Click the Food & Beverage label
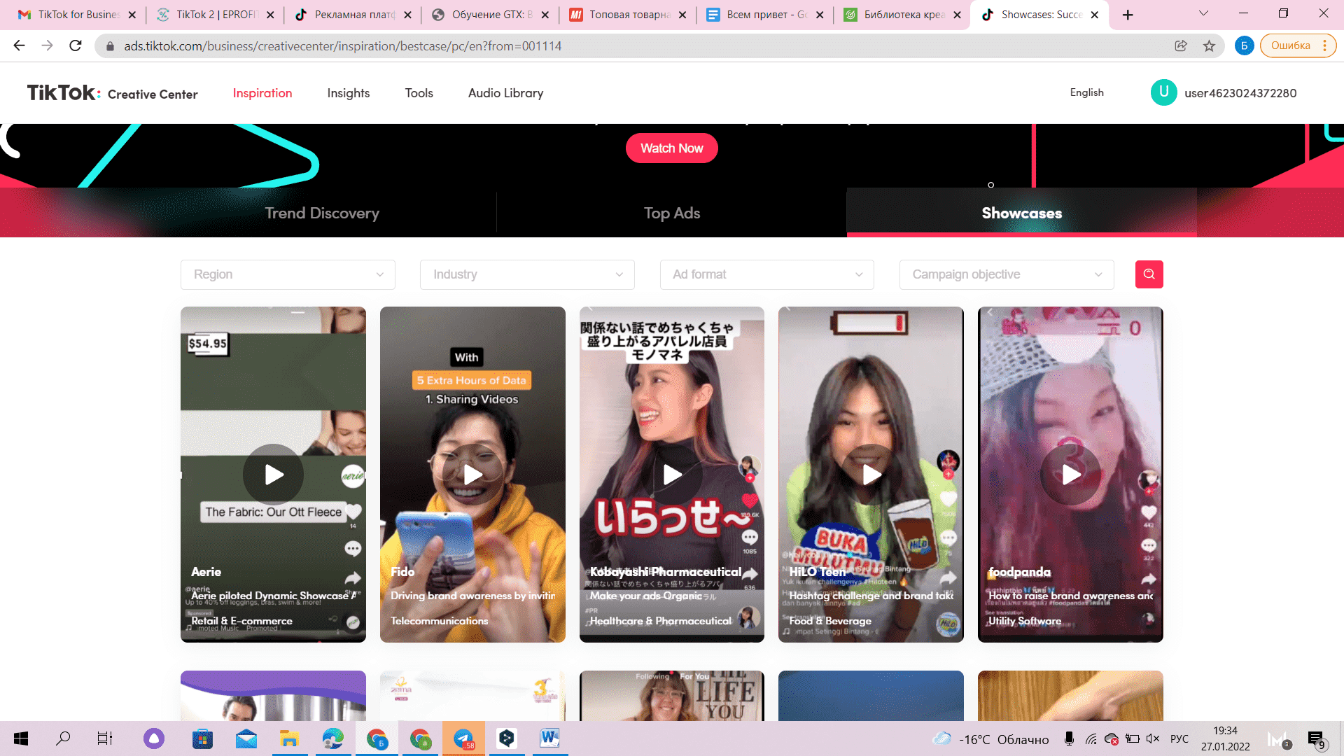1344x756 pixels. [x=830, y=621]
